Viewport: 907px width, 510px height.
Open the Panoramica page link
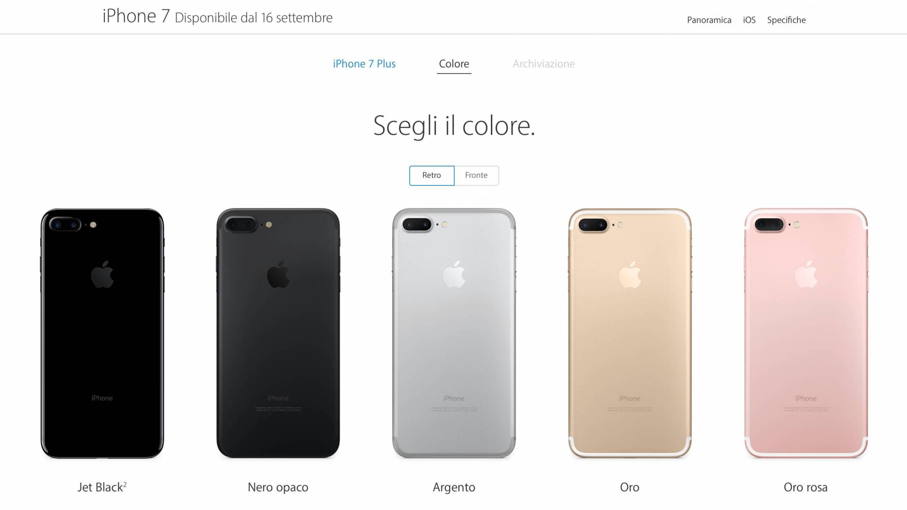(x=709, y=20)
